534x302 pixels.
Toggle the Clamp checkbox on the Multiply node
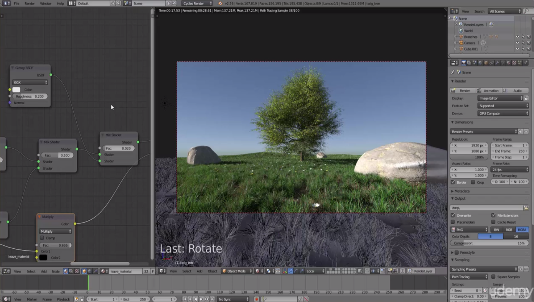coord(42,238)
